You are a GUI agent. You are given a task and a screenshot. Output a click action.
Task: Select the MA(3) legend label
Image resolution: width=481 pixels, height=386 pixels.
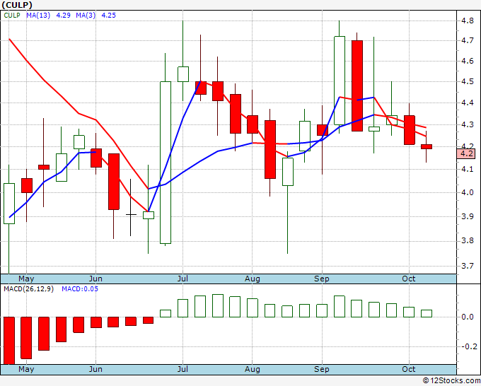point(86,15)
